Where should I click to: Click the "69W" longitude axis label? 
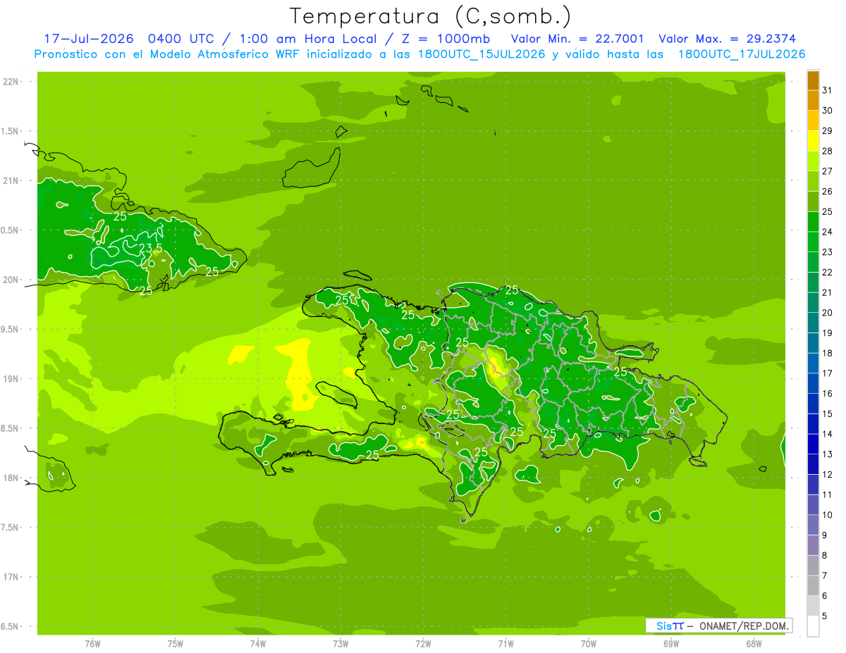pos(671,643)
